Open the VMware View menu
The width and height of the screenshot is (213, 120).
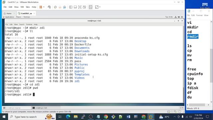[x=16, y=7]
